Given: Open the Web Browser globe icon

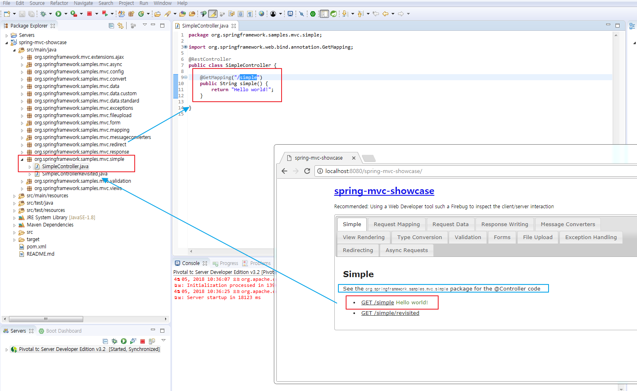Looking at the screenshot, I should 261,14.
